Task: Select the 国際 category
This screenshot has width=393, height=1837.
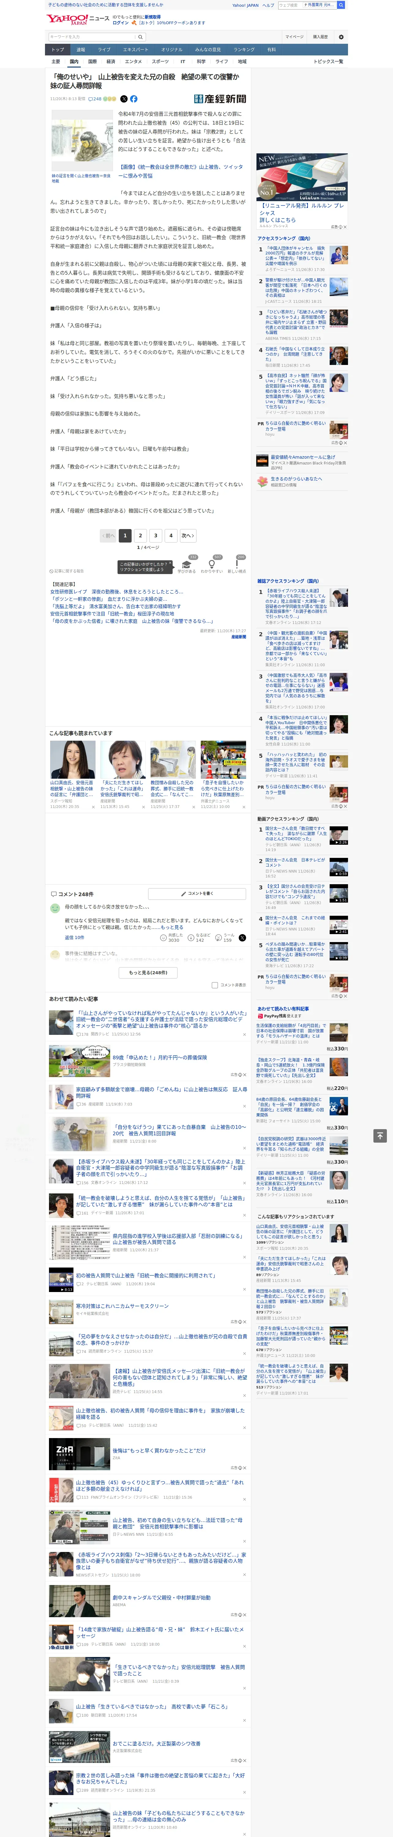Action: pos(92,61)
